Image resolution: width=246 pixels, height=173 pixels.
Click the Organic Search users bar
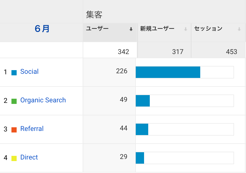click(x=143, y=101)
